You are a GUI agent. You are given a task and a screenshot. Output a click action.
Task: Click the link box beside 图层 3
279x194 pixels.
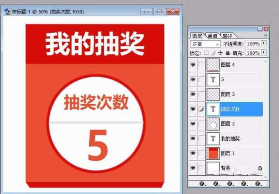click(x=202, y=94)
